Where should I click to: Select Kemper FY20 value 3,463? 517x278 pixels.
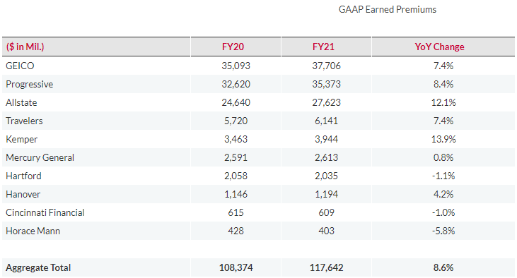click(x=236, y=139)
